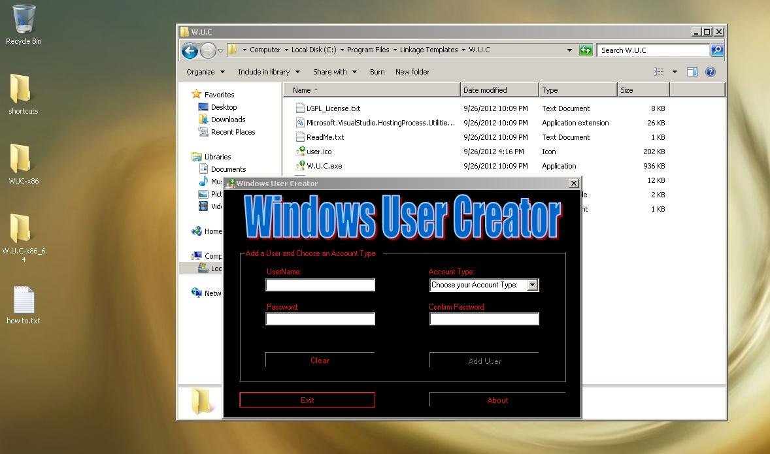
Task: Open Explorer help question mark icon
Action: tap(710, 72)
